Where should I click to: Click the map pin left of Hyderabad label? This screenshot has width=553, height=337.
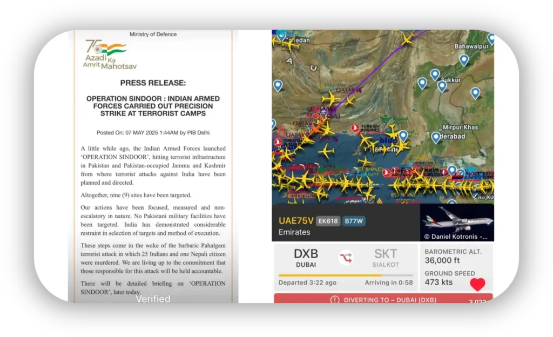click(x=436, y=138)
